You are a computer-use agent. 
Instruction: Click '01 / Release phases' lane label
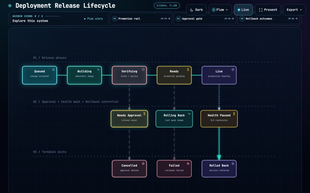[50, 58]
